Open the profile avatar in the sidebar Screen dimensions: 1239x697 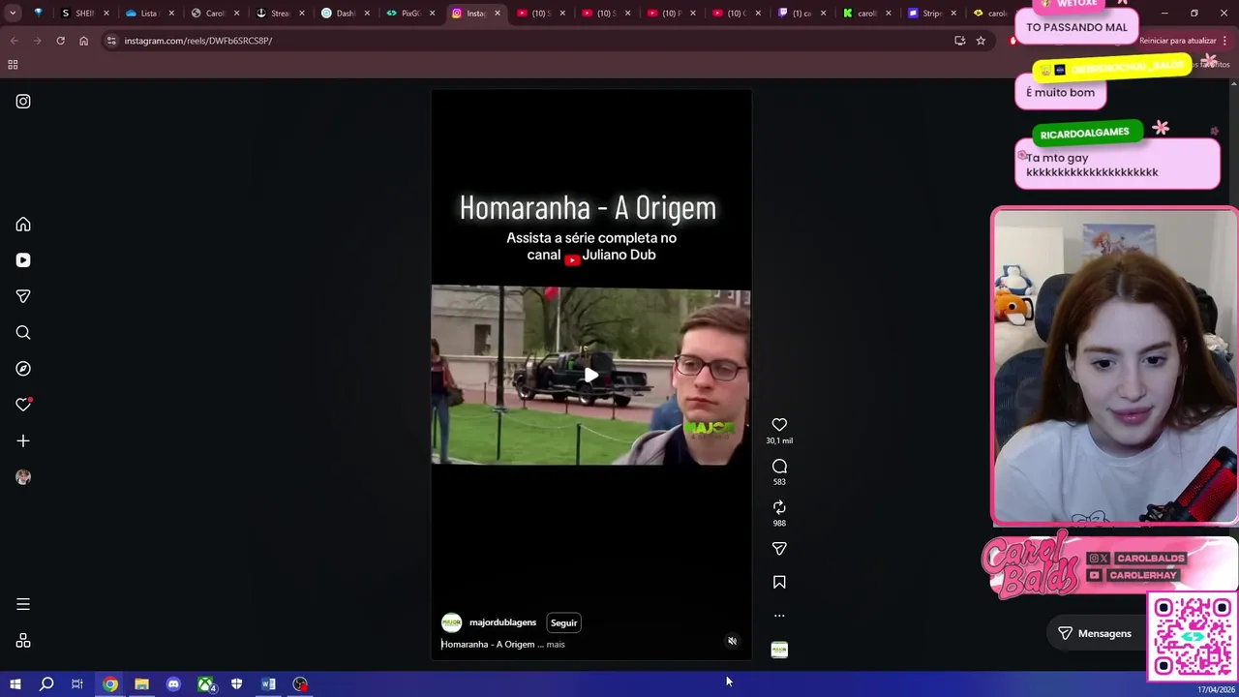click(23, 477)
